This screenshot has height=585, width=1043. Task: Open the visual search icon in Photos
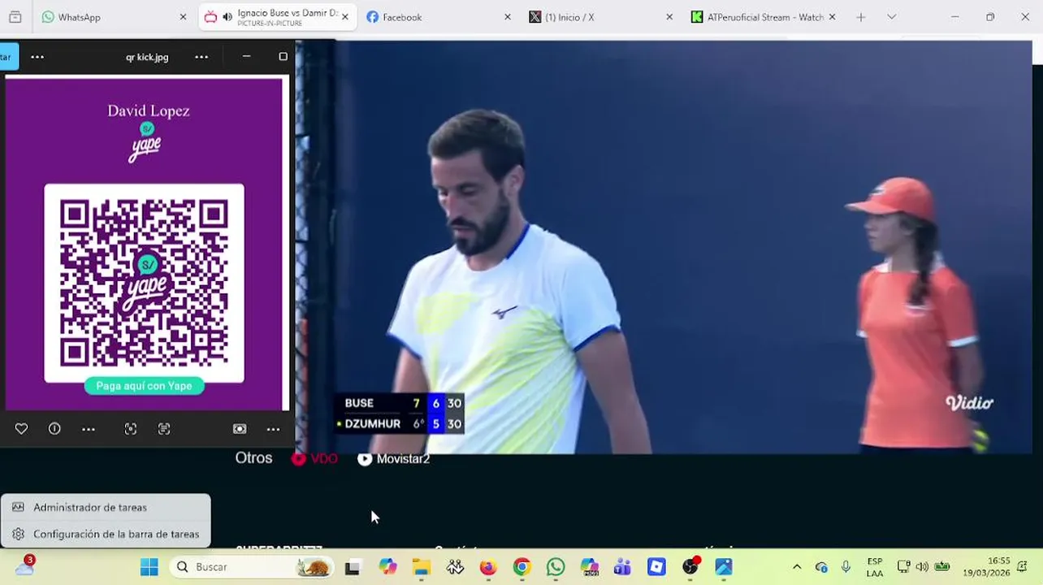[x=131, y=429]
